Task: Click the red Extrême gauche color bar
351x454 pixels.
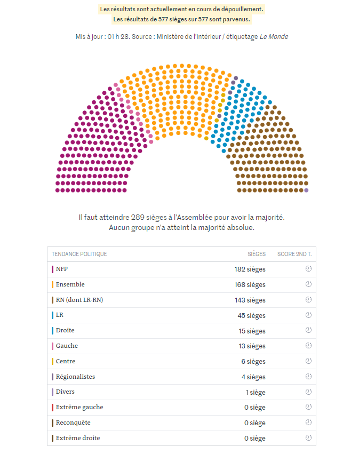Action: tap(52, 407)
